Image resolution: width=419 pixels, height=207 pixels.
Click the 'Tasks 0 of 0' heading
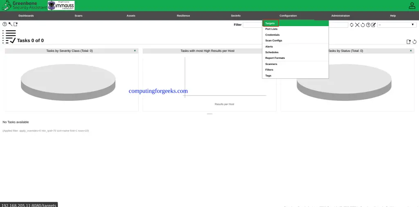coord(30,40)
